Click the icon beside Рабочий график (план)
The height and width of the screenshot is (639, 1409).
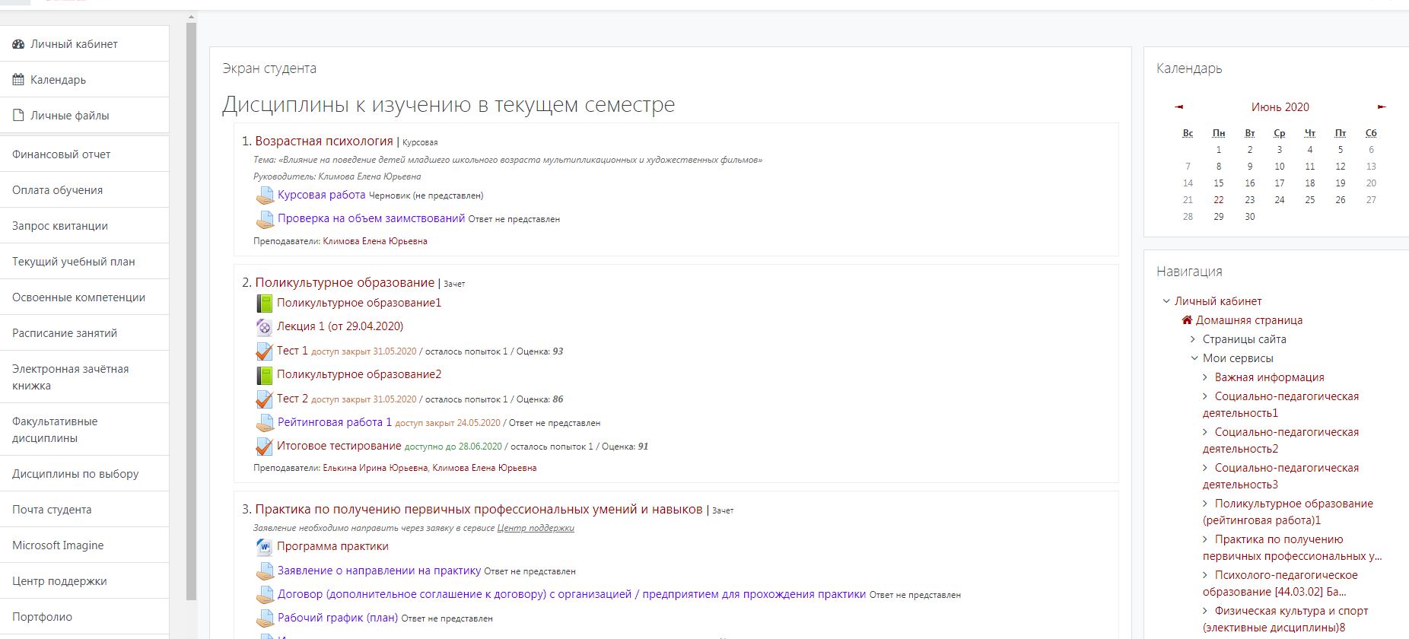pyautogui.click(x=265, y=618)
